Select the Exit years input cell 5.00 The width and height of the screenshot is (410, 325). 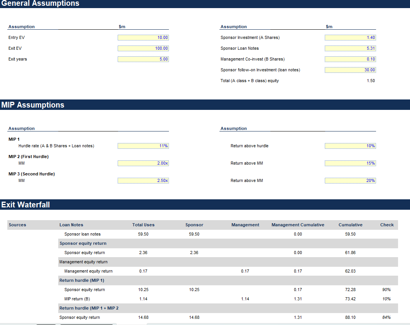click(143, 59)
